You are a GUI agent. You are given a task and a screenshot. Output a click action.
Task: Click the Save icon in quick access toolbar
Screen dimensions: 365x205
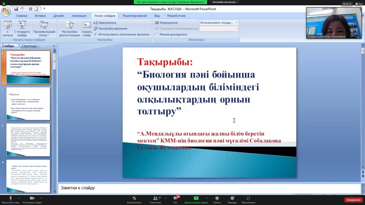coord(16,9)
